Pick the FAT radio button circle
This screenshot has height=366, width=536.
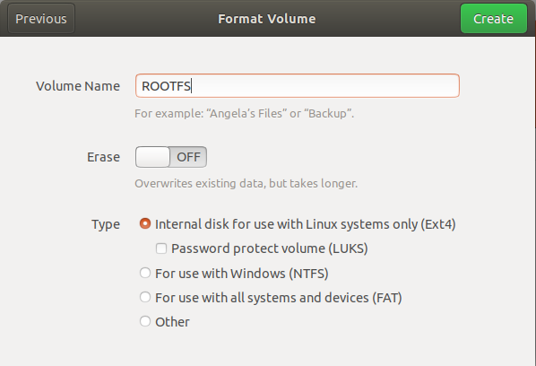[145, 297]
